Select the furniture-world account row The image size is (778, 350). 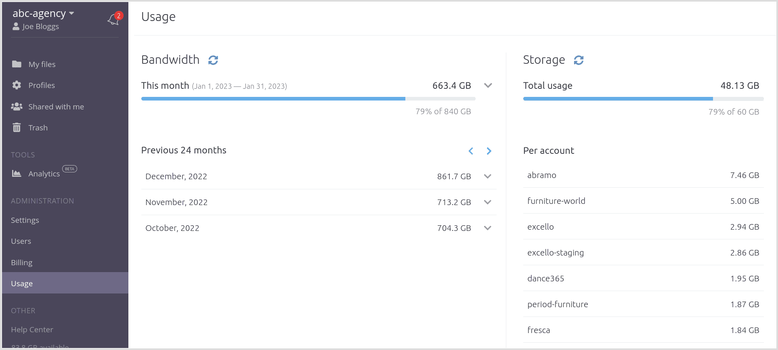644,201
